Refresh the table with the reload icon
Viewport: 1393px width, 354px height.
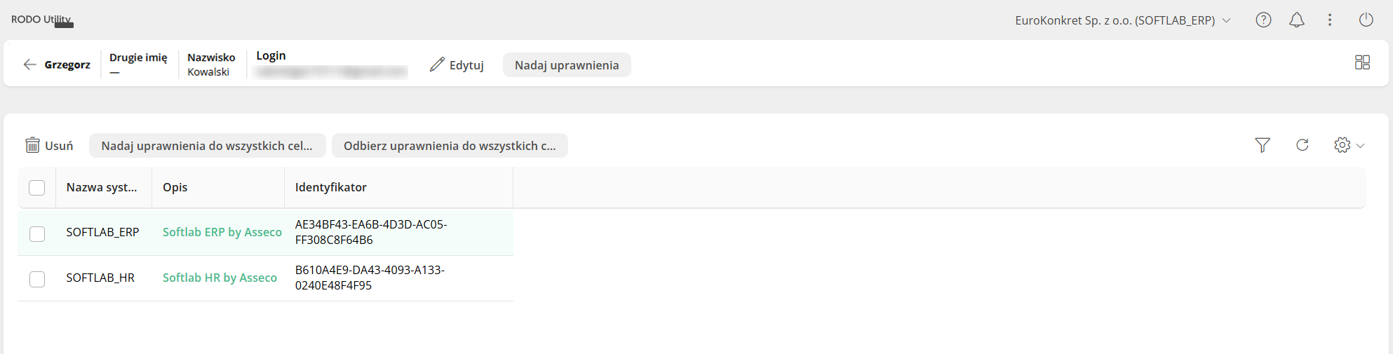1303,145
